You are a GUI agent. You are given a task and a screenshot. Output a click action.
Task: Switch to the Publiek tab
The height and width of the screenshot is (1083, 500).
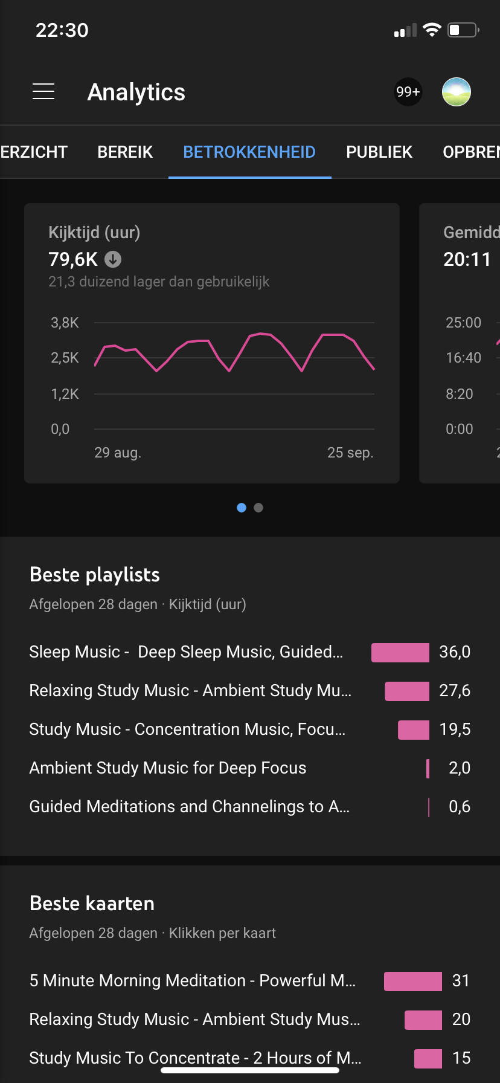tap(379, 152)
